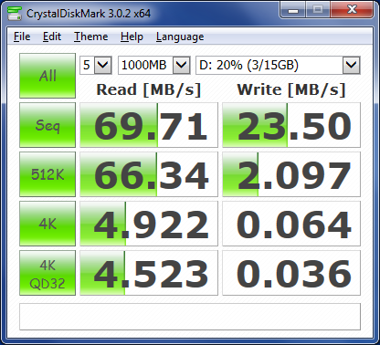The image size is (380, 345).
Task: Click the Read [MB/s] column header
Action: pyautogui.click(x=149, y=89)
